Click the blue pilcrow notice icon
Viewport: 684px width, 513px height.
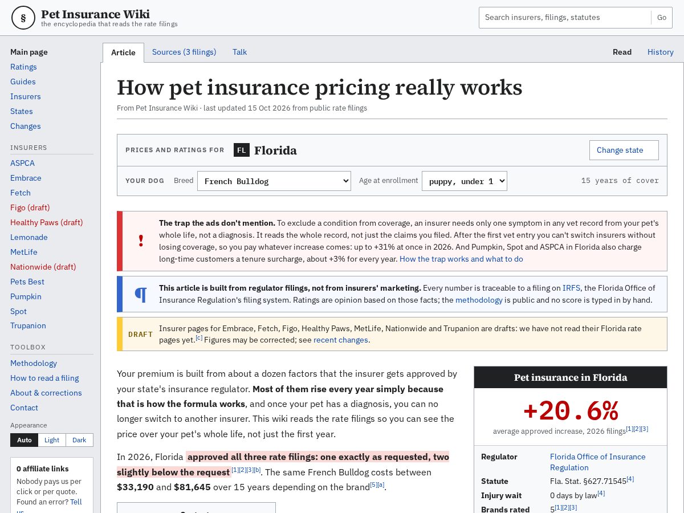click(141, 294)
